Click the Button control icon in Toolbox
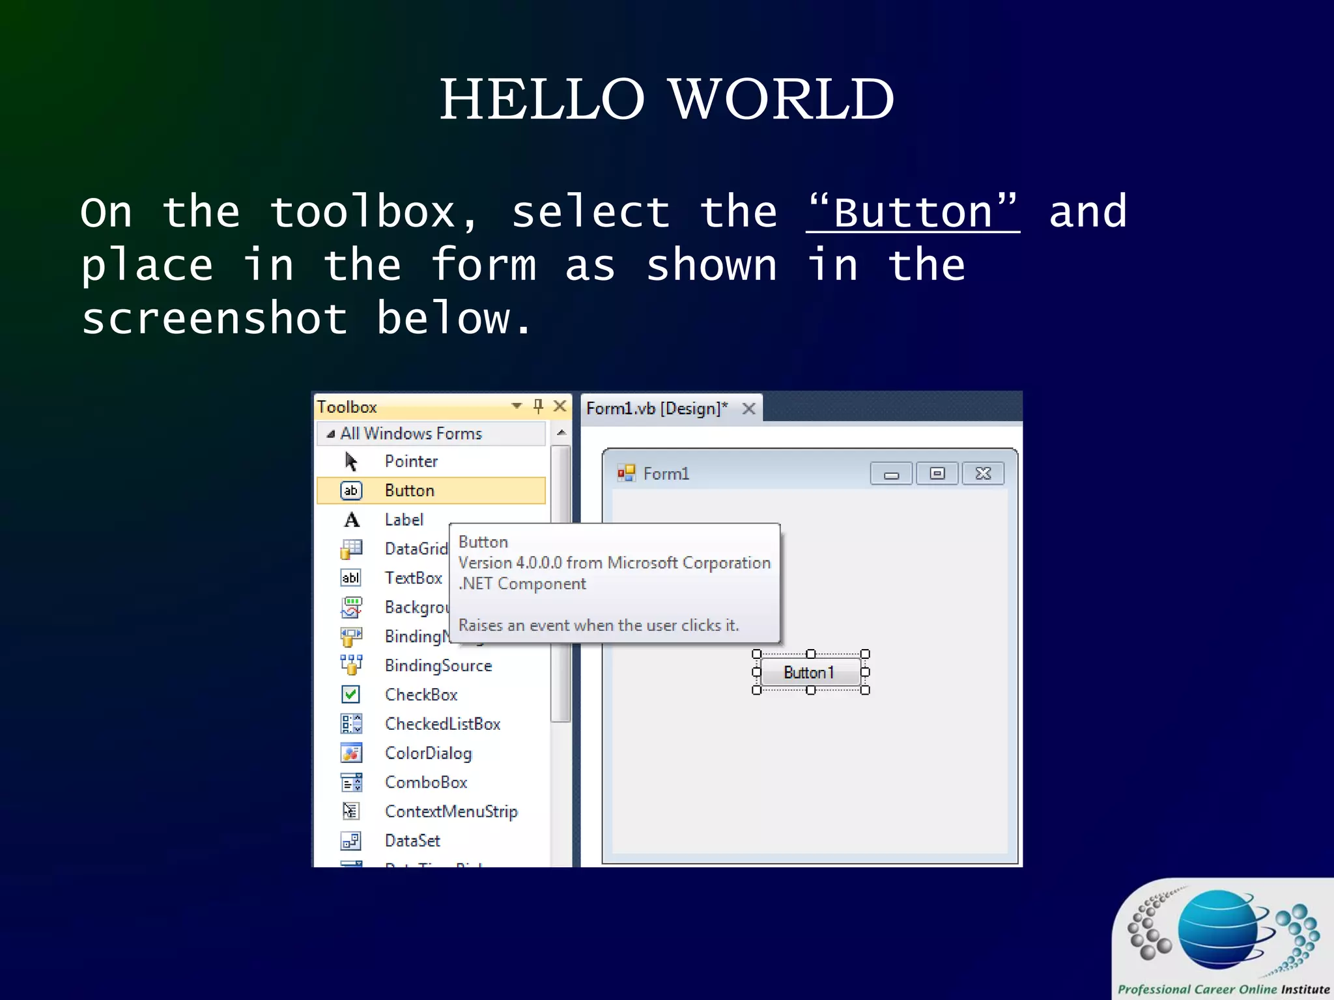 351,490
